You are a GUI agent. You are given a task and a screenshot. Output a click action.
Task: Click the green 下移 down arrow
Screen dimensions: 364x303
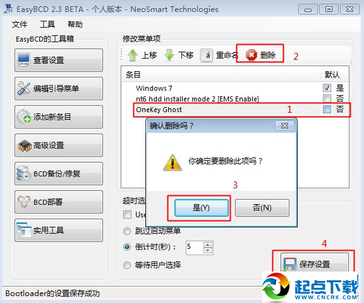169,55
